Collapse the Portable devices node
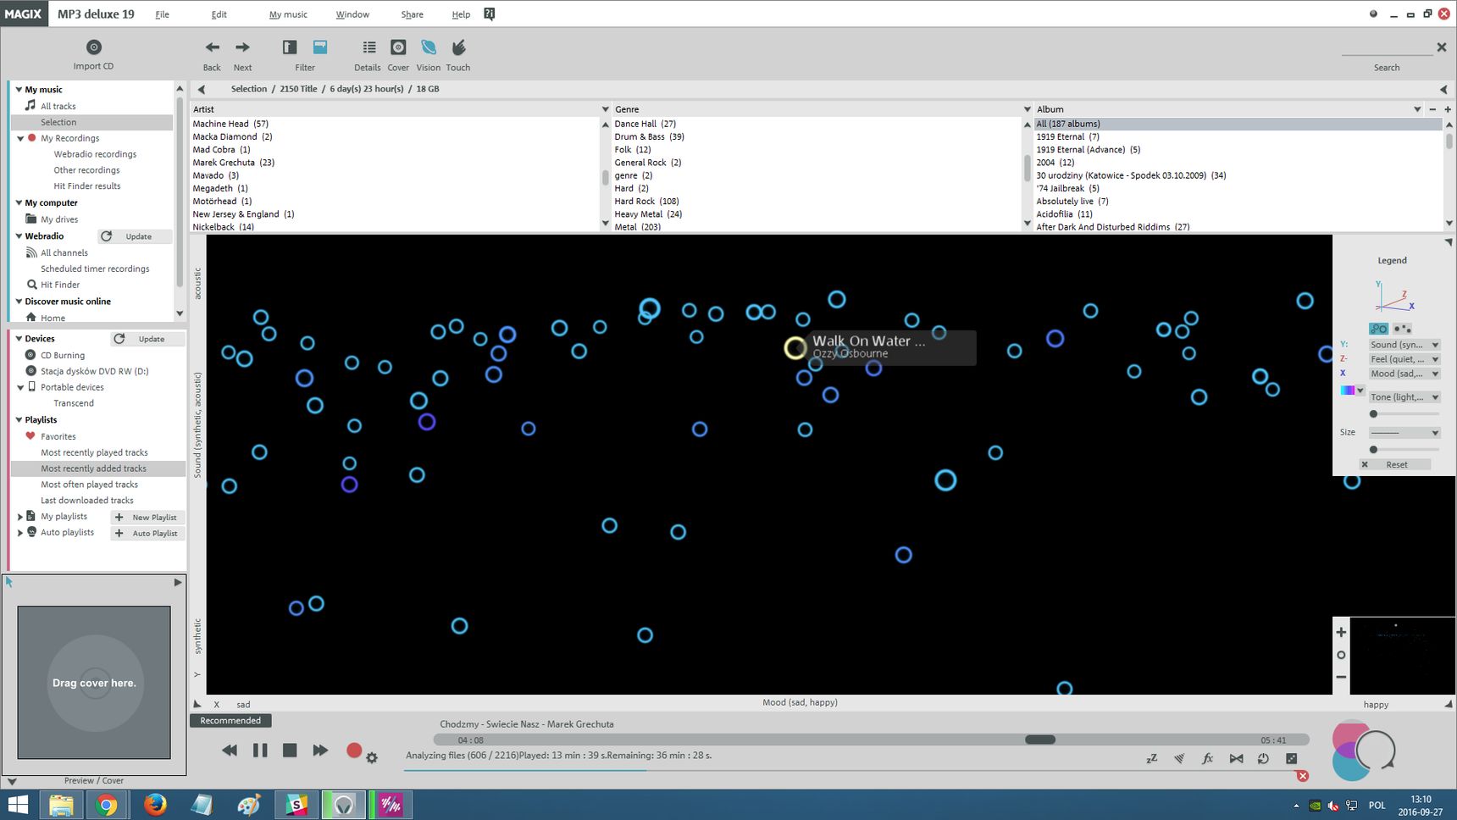The width and height of the screenshot is (1457, 820). coord(20,387)
